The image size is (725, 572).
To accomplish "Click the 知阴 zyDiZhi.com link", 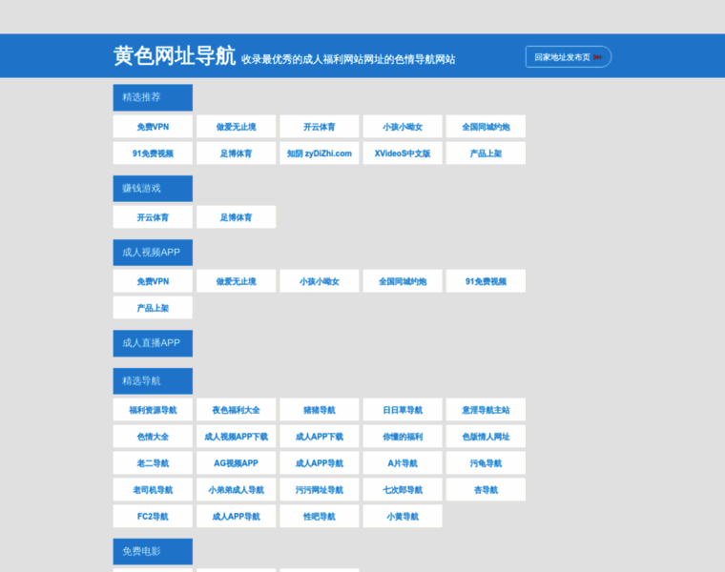I will tap(320, 153).
